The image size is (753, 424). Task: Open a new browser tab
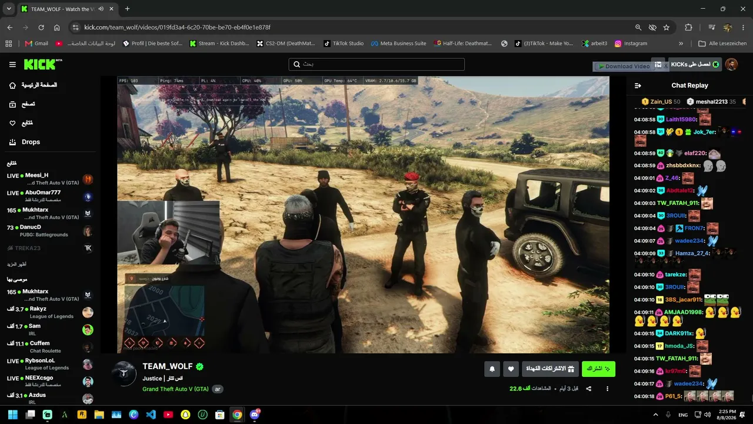pyautogui.click(x=127, y=9)
